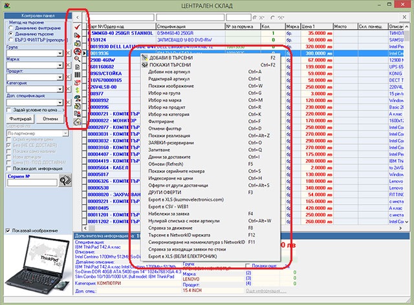Open the По партномер sort dropdown
The image size is (414, 305).
click(x=65, y=134)
